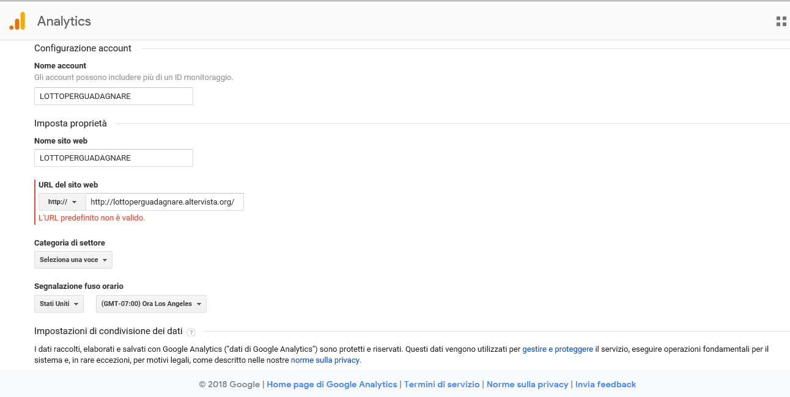Screen dimensions: 790x397
Task: Open the Termini di servizio footer link
Action: point(442,384)
